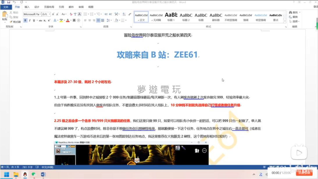The width and height of the screenshot is (318, 179).
Task: Click the center align paragraph icon
Action: coord(90,20)
